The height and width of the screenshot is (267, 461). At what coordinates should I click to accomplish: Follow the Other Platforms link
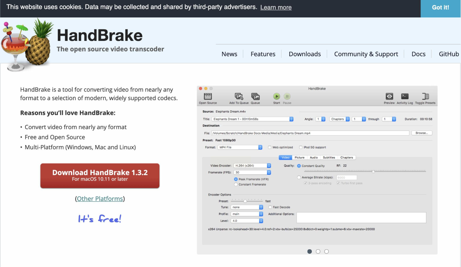(100, 199)
